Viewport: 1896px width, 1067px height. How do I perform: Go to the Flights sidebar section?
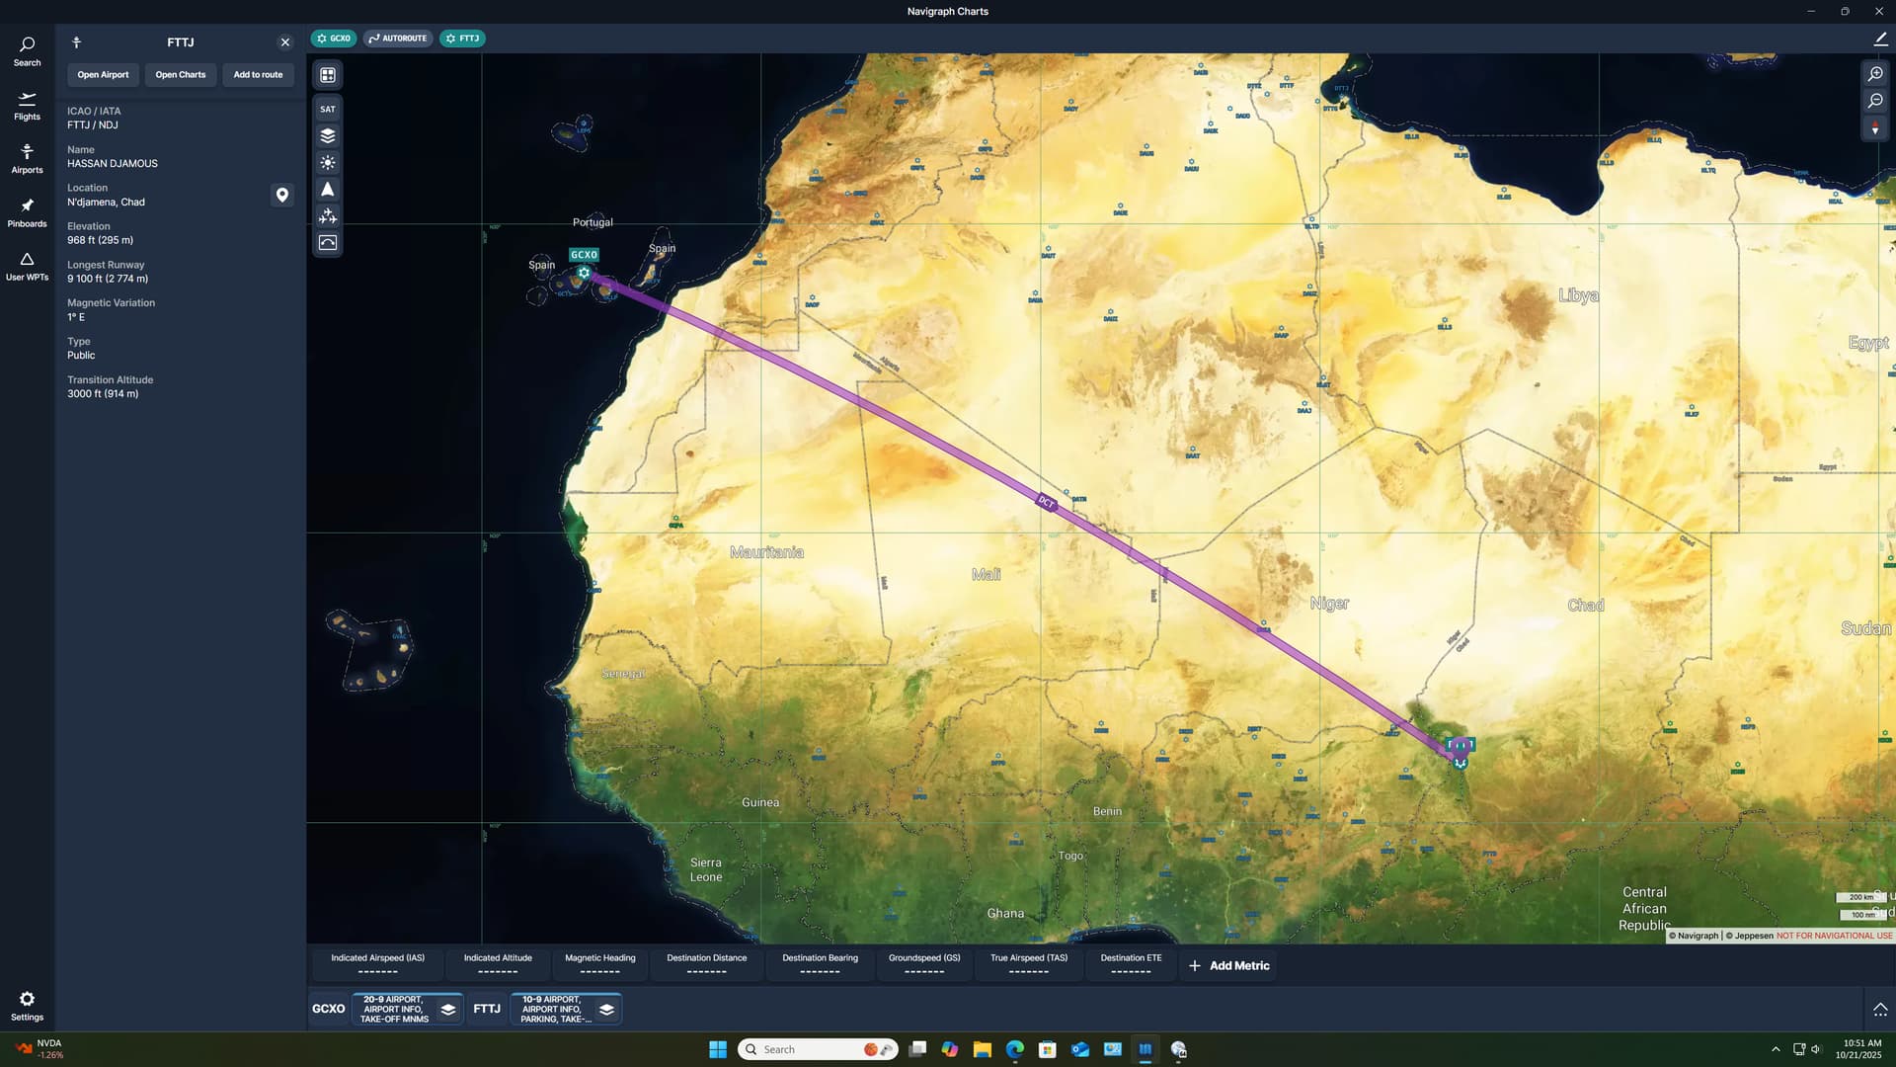click(x=27, y=105)
